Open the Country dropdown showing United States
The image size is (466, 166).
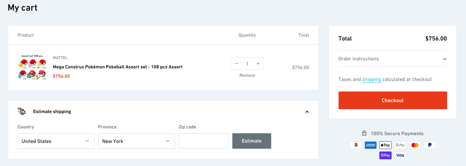pyautogui.click(x=56, y=141)
